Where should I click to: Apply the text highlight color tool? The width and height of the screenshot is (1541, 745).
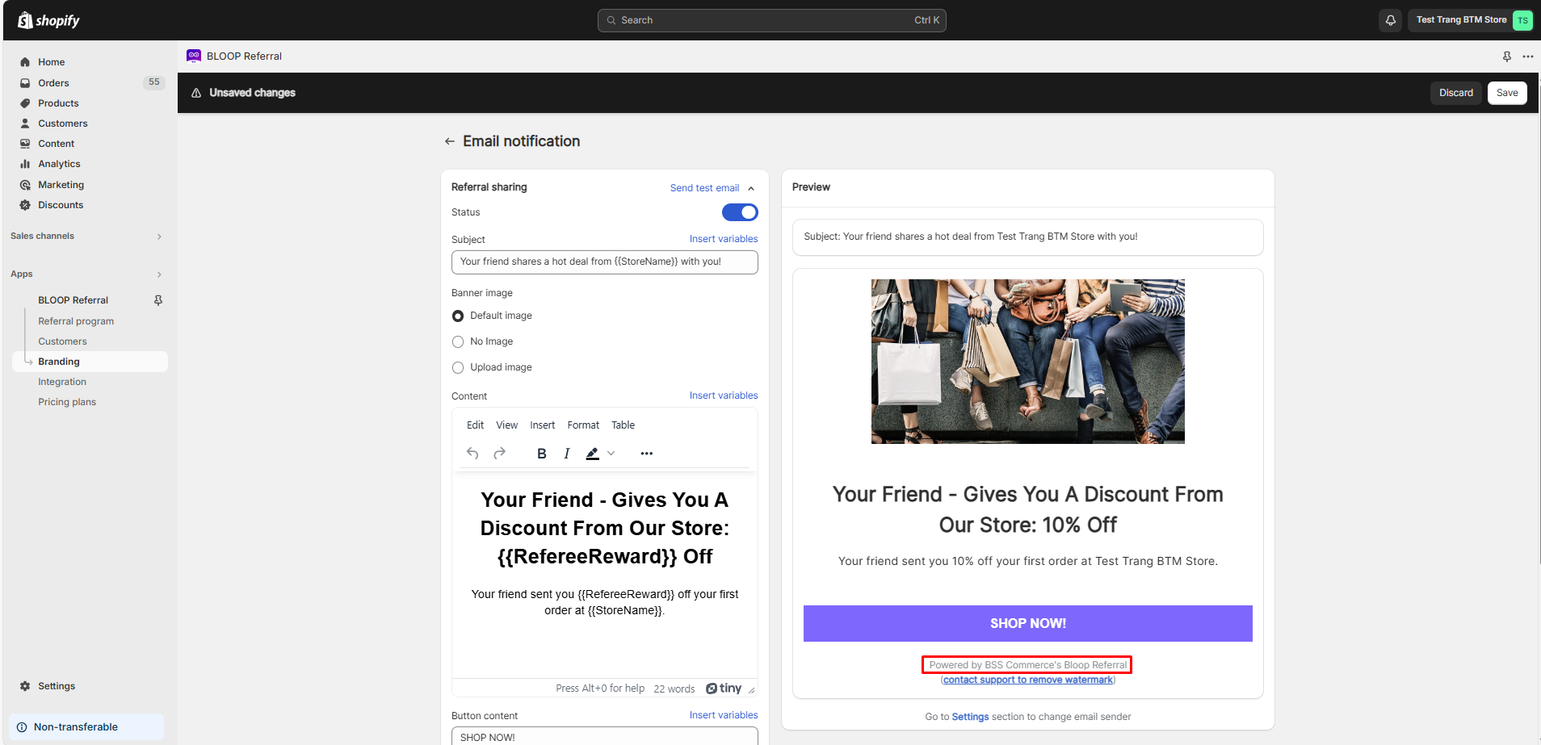click(592, 454)
